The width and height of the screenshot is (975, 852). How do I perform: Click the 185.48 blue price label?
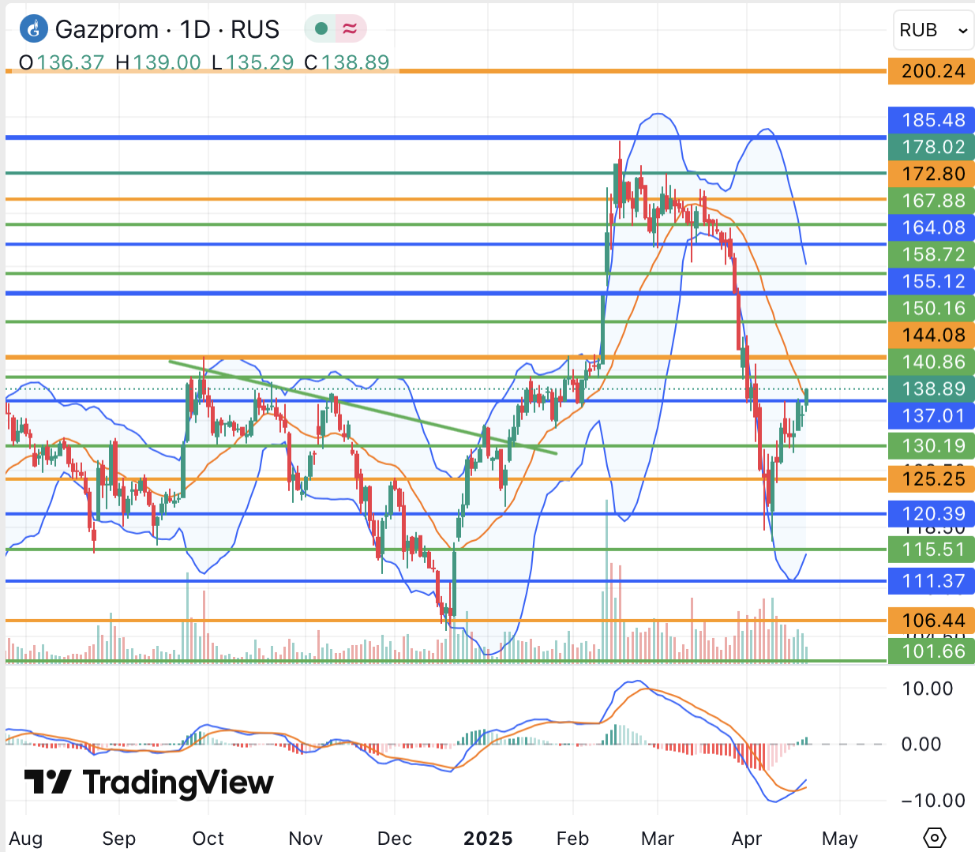click(932, 120)
